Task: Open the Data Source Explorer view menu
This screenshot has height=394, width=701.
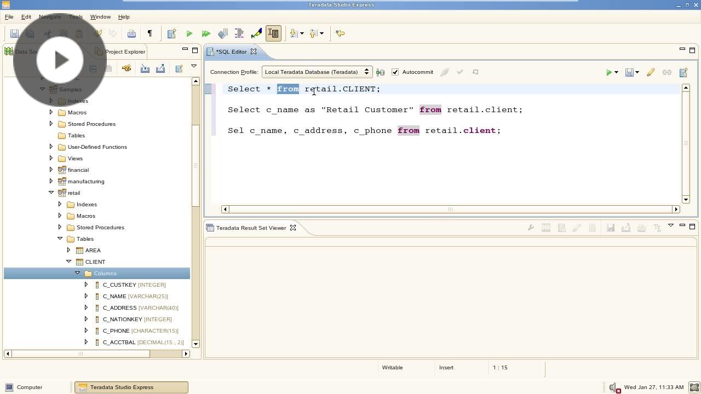Action: [193, 67]
